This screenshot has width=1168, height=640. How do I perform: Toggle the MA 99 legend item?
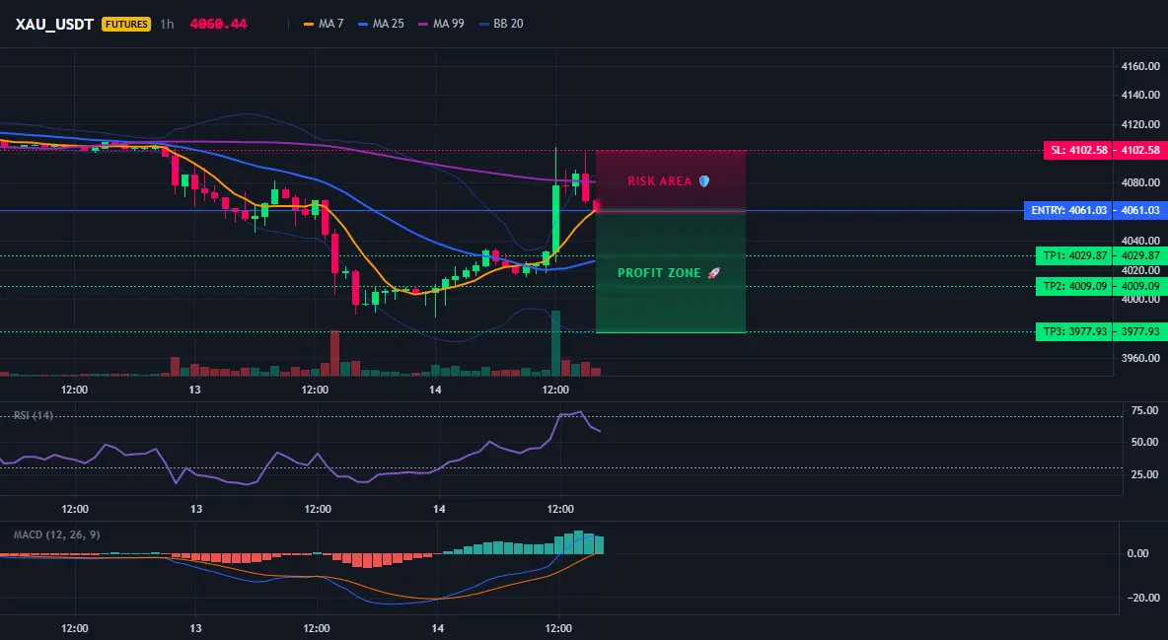coord(442,24)
